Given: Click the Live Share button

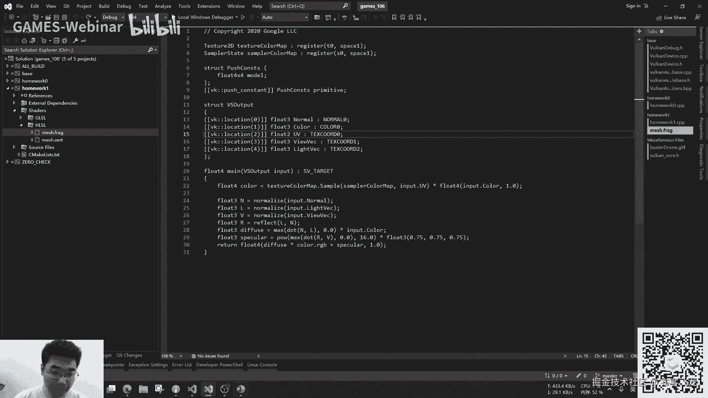Looking at the screenshot, I should point(671,17).
